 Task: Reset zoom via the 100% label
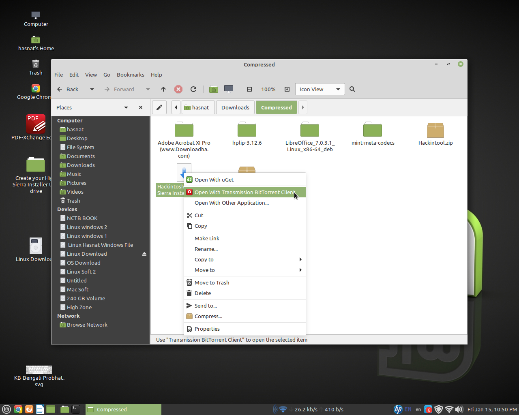(268, 89)
